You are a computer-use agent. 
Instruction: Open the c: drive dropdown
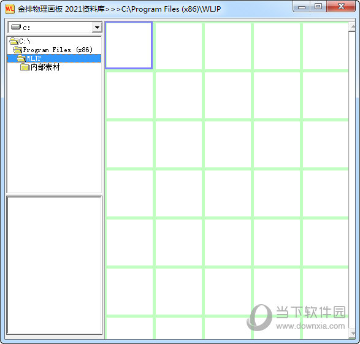click(x=97, y=28)
